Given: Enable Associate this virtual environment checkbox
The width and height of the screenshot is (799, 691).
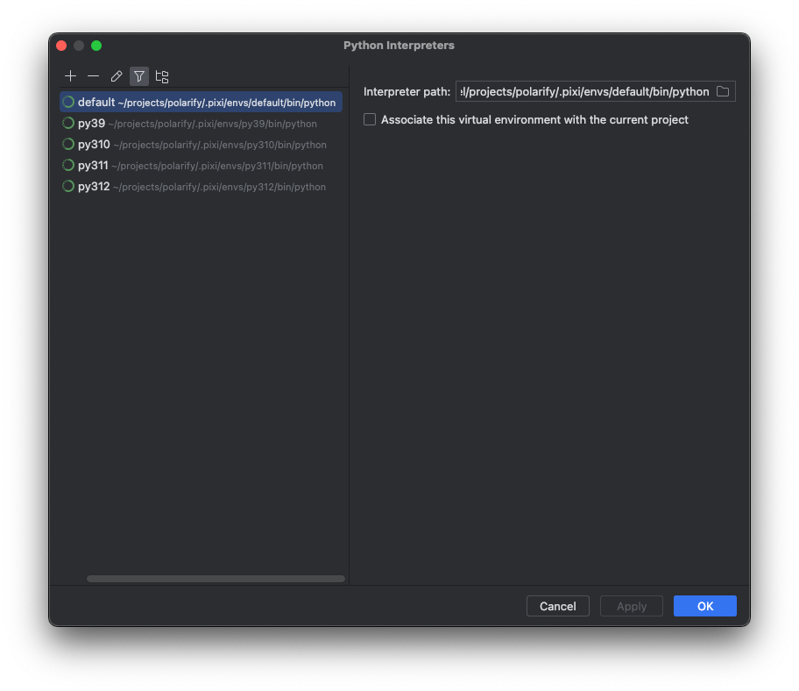Looking at the screenshot, I should point(370,119).
